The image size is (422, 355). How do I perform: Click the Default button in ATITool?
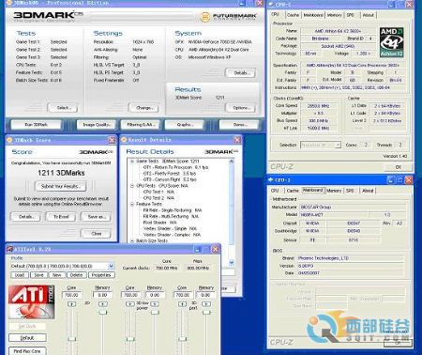point(27,338)
